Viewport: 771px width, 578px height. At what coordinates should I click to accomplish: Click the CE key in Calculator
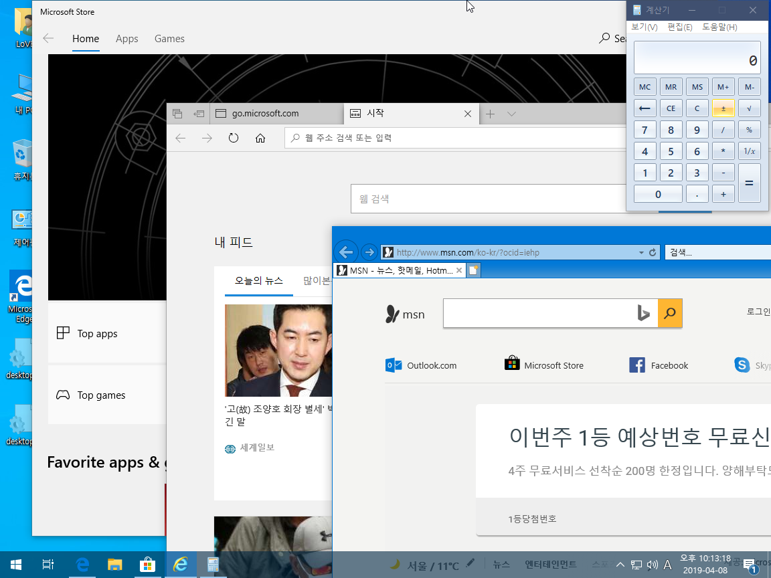[671, 108]
